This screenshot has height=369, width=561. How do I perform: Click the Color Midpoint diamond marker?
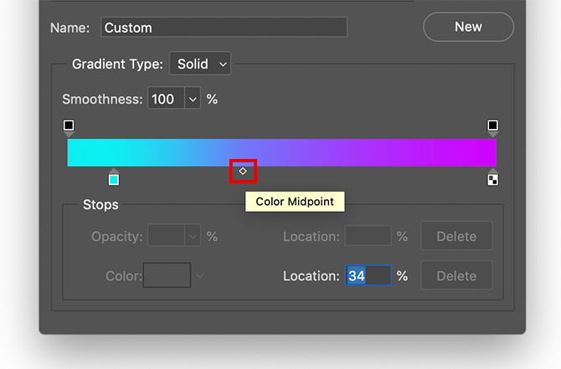[243, 171]
